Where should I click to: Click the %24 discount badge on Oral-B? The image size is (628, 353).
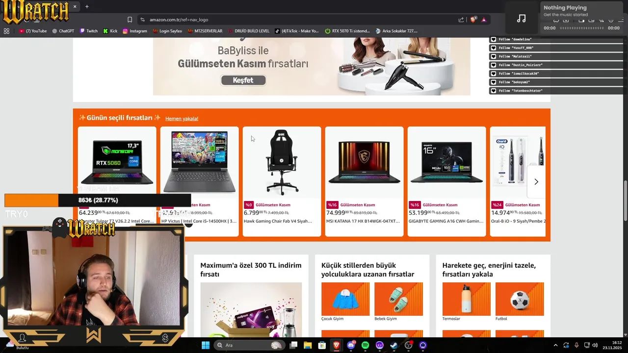click(497, 205)
